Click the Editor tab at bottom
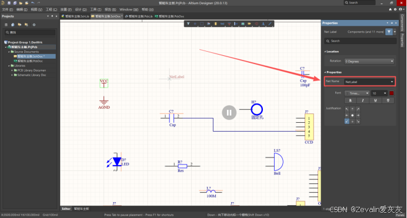 (x=66, y=209)
